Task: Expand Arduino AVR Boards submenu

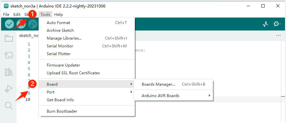Action: [x=173, y=96]
